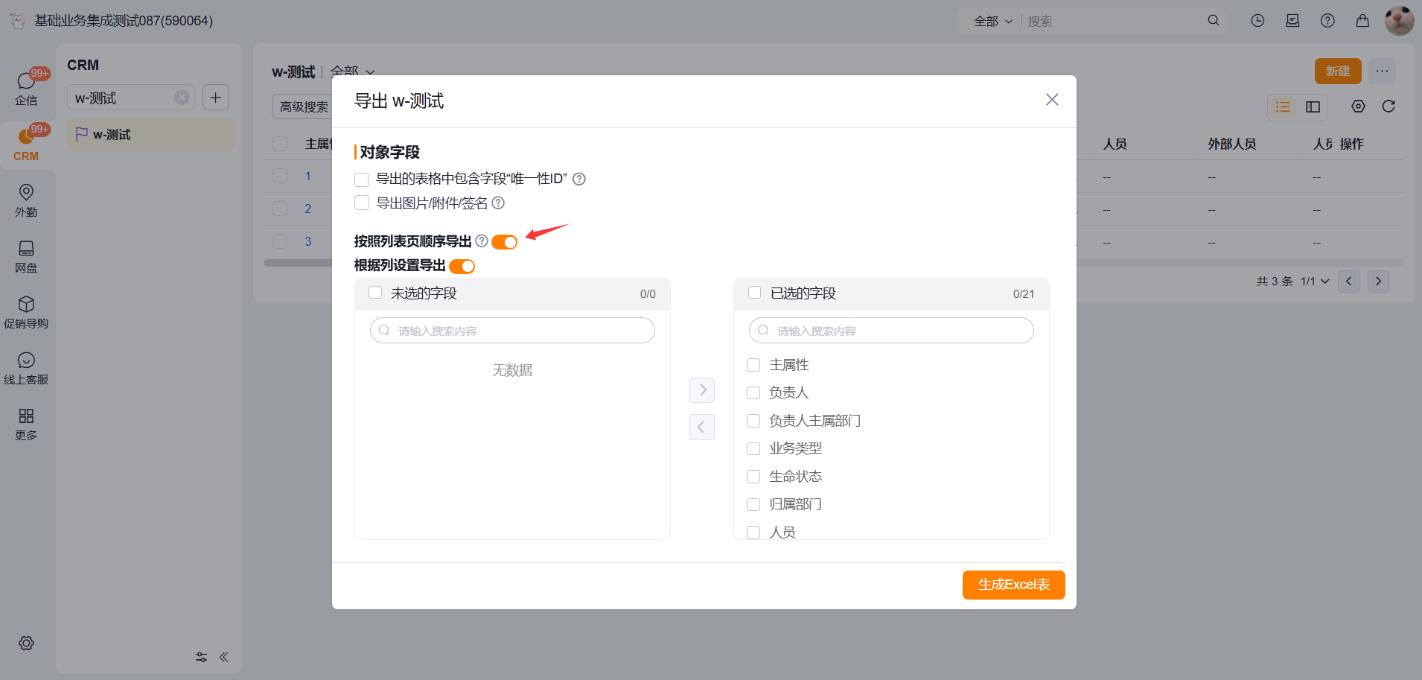Check the 生命状态 field
This screenshot has width=1422, height=680.
coord(753,477)
